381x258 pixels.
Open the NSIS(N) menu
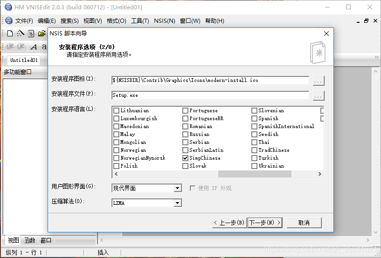point(165,21)
